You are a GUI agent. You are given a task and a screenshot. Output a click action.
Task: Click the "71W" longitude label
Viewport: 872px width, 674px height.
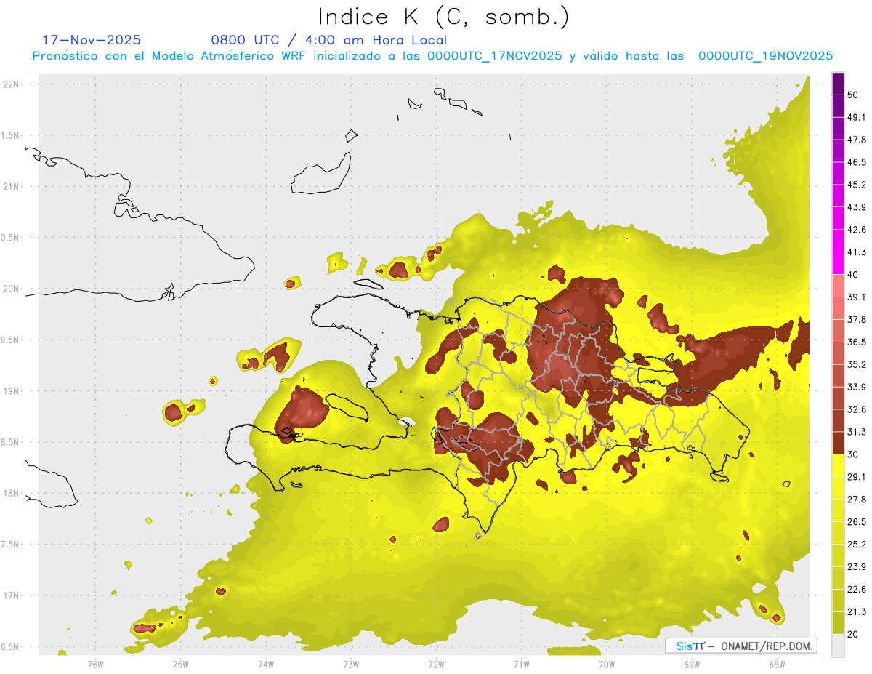pos(521,664)
